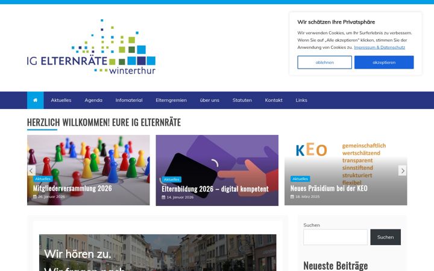Go to the previous carousel slide arrow
Viewport: 434px width, 271px height.
coord(31,170)
